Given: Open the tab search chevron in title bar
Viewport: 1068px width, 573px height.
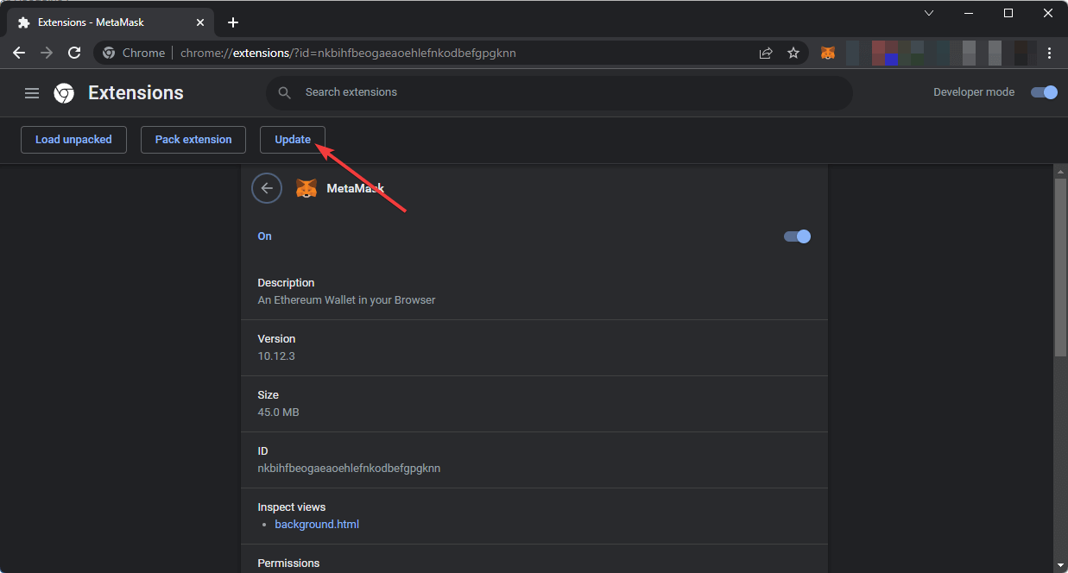Looking at the screenshot, I should tap(929, 13).
